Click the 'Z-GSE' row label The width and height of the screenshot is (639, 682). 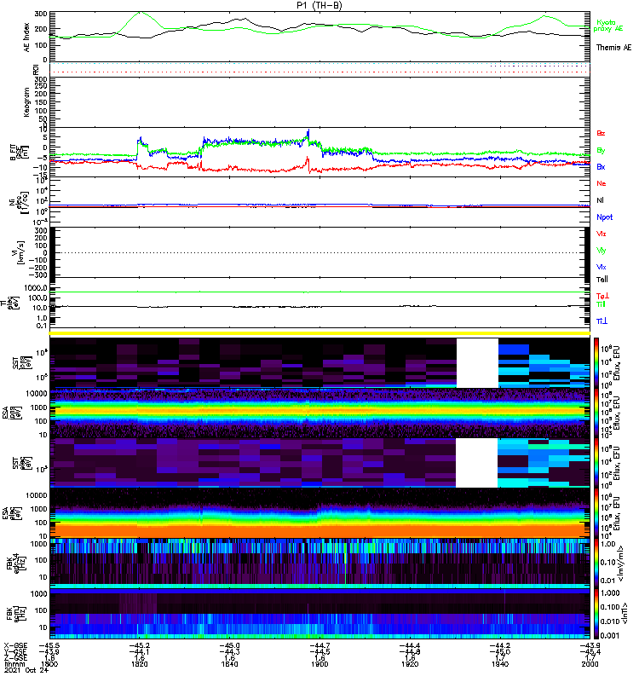(15, 657)
